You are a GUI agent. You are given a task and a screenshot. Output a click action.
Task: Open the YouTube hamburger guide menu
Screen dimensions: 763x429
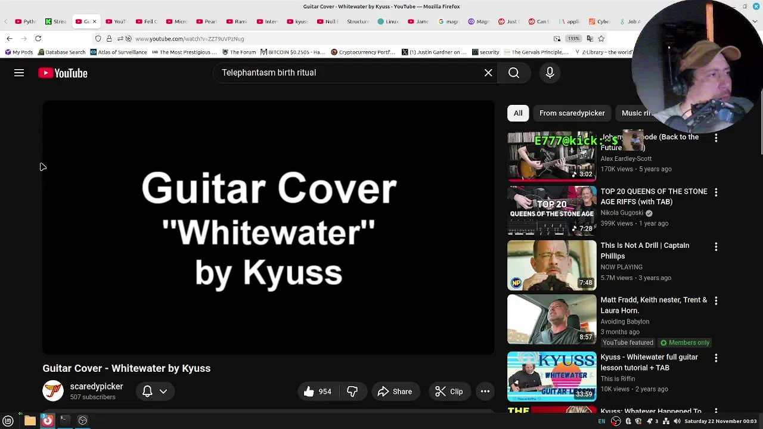coord(19,73)
